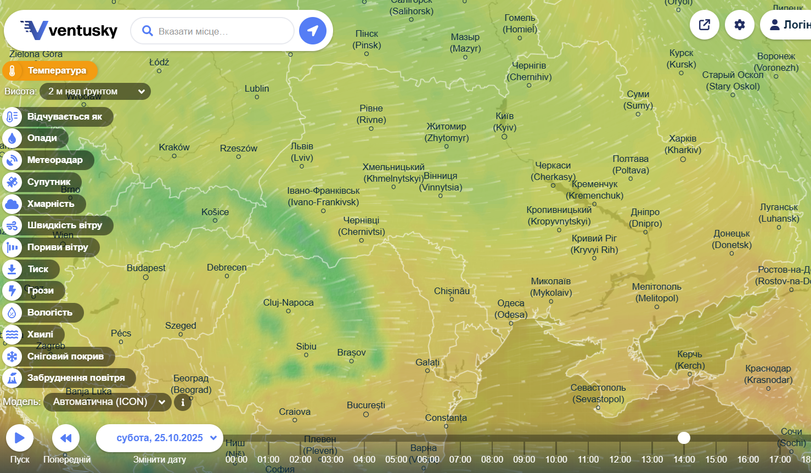The width and height of the screenshot is (811, 473).
Task: Expand the height dropdown '2 м над ґрунтом'
Action: point(95,91)
